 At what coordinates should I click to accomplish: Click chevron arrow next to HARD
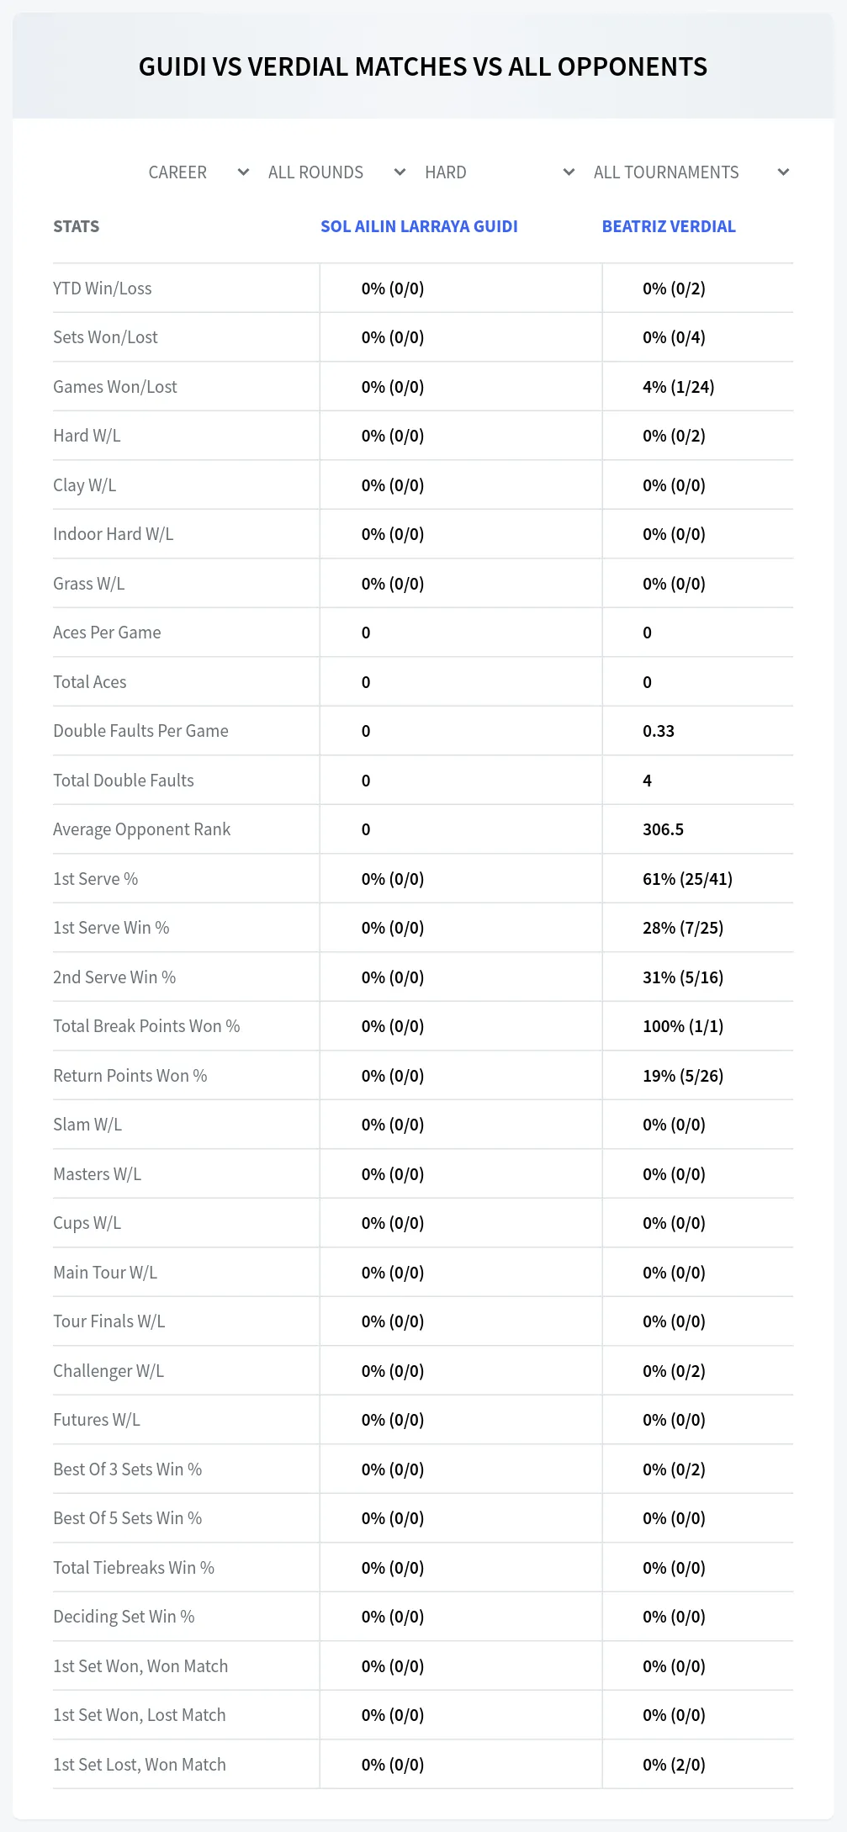click(569, 172)
